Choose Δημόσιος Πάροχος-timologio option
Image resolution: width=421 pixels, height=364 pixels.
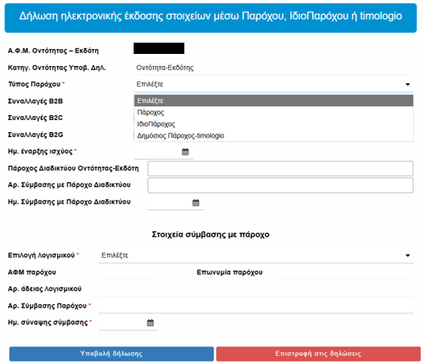click(274, 135)
